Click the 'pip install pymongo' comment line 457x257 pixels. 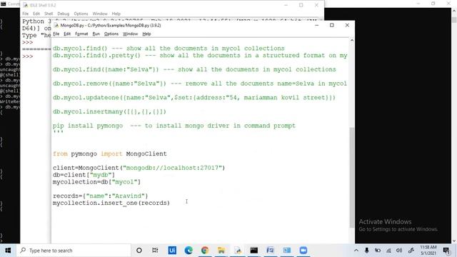tap(174, 126)
